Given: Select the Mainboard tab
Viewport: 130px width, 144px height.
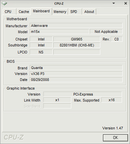Looking at the screenshot, I should coord(41,11).
